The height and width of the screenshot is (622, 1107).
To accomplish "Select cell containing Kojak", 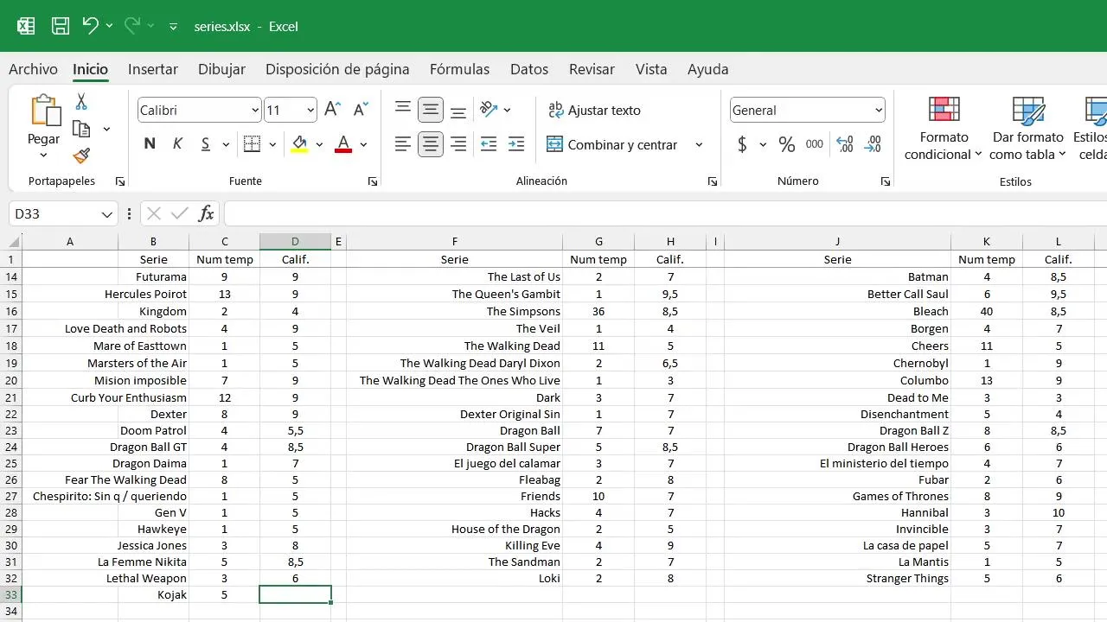I will (153, 594).
